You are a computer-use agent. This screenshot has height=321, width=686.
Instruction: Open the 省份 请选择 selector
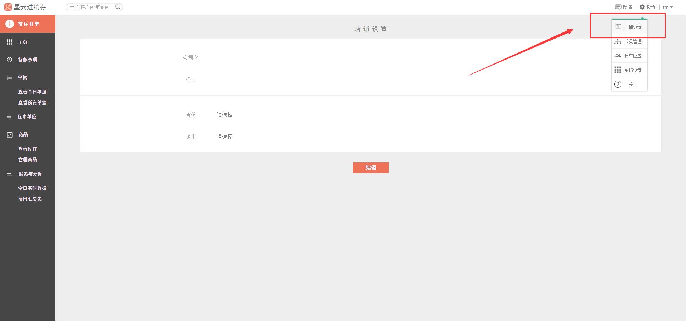[224, 115]
